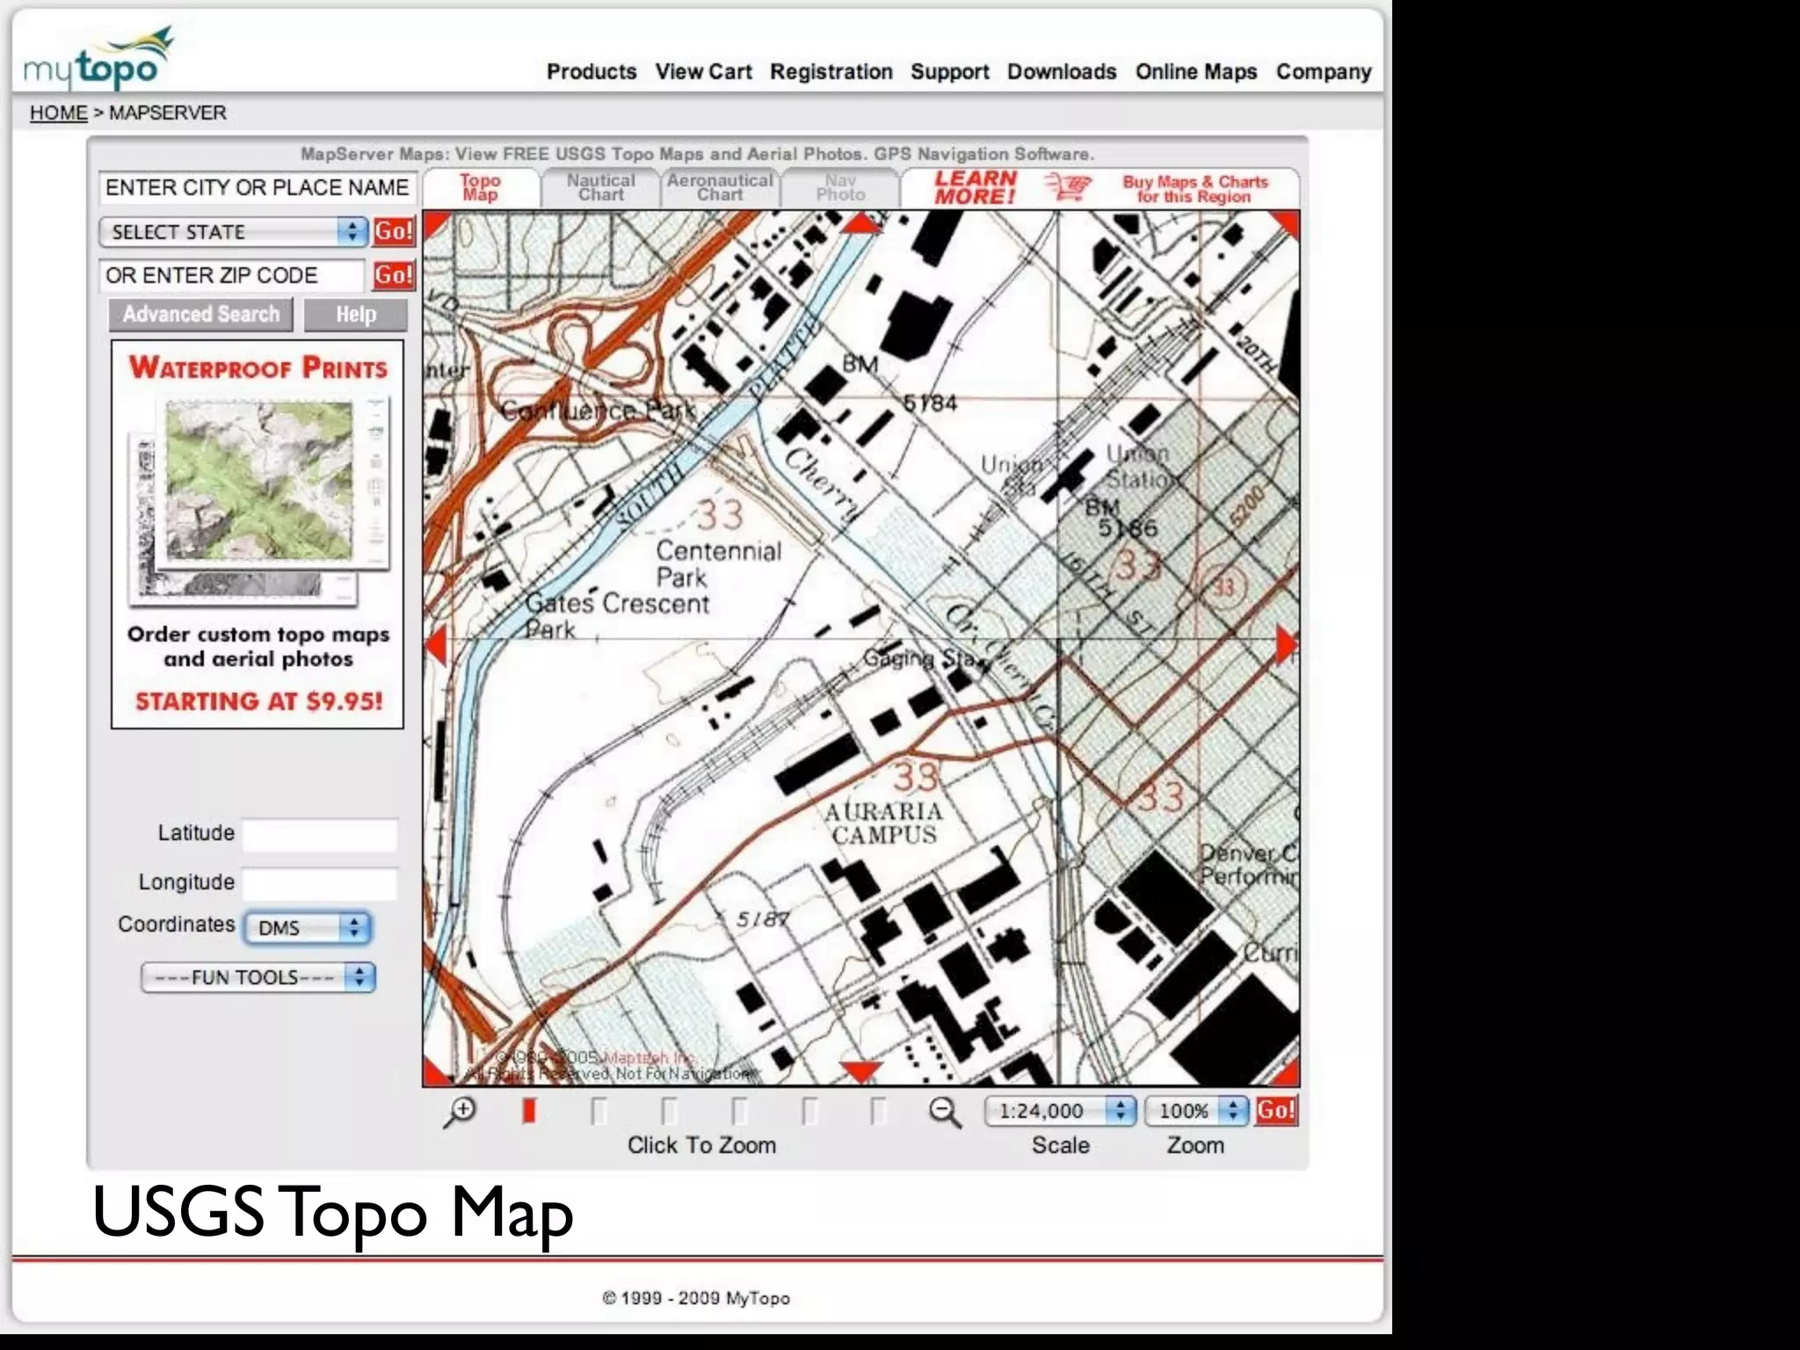Image resolution: width=1800 pixels, height=1350 pixels.
Task: Switch to the Nautical Chart tab
Action: pyautogui.click(x=600, y=187)
